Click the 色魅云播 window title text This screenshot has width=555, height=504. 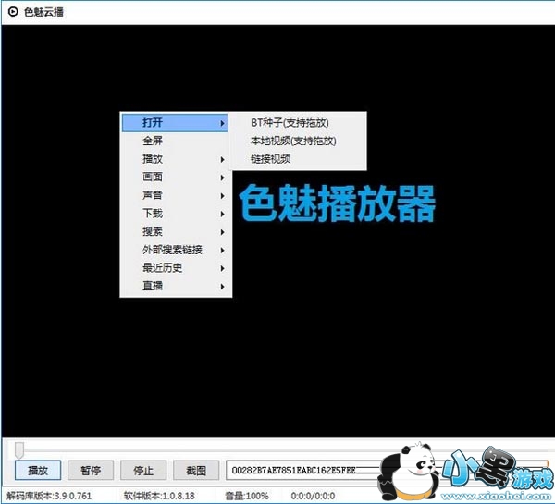pos(43,12)
